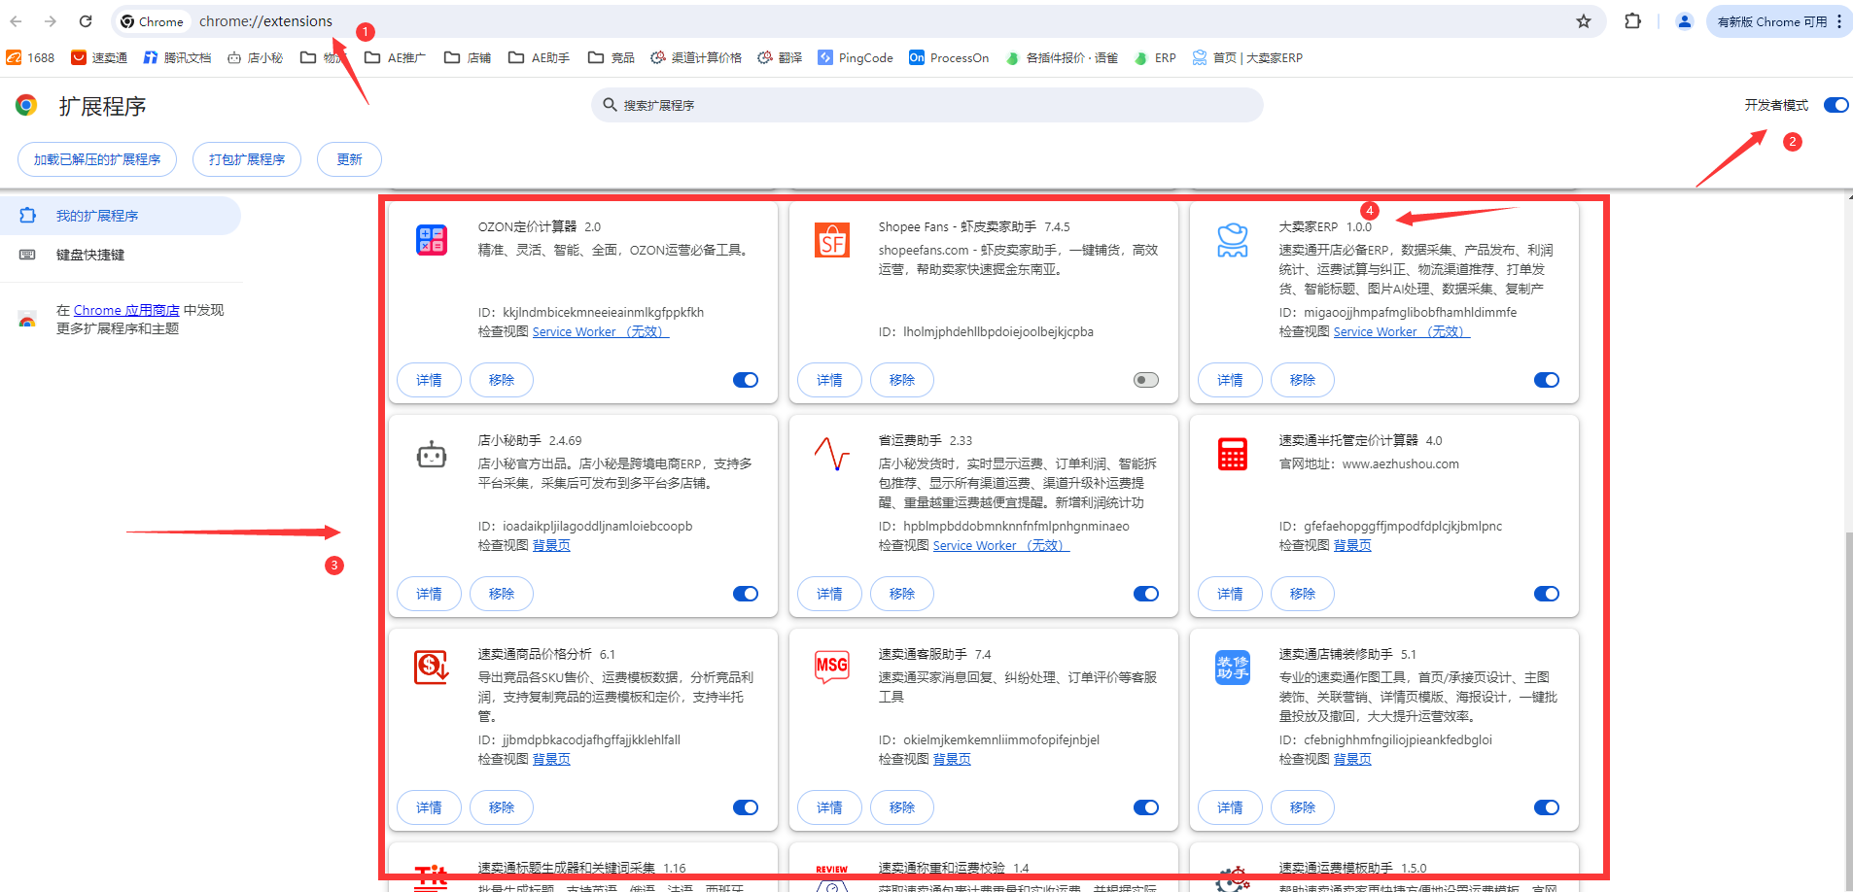This screenshot has height=892, width=1853.
Task: Reload the extensions page
Action: [x=86, y=21]
